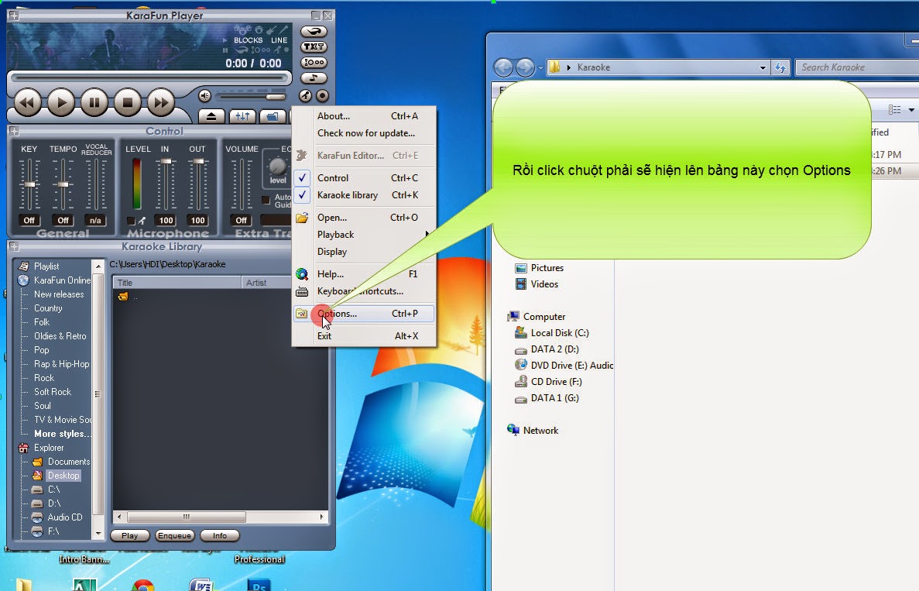Click the KaraFun Player corner pin icon
Viewport: 919px width, 591px height.
pyautogui.click(x=14, y=15)
